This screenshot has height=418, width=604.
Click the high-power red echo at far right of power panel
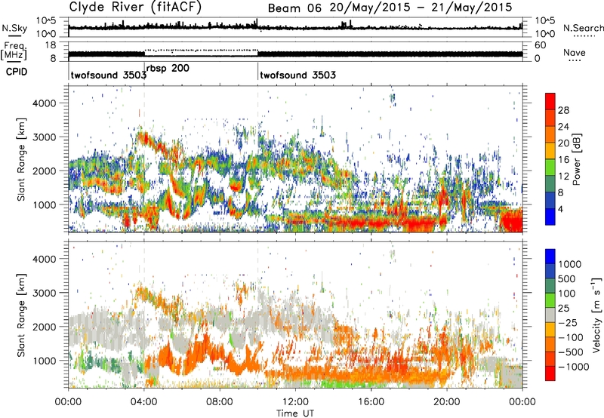click(x=512, y=222)
